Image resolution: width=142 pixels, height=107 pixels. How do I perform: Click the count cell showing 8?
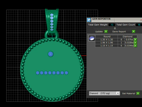(x=121, y=40)
